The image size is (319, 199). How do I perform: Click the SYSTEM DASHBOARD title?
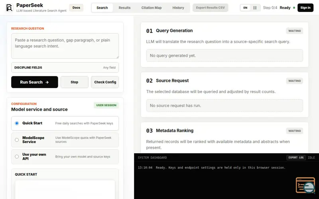click(x=152, y=158)
